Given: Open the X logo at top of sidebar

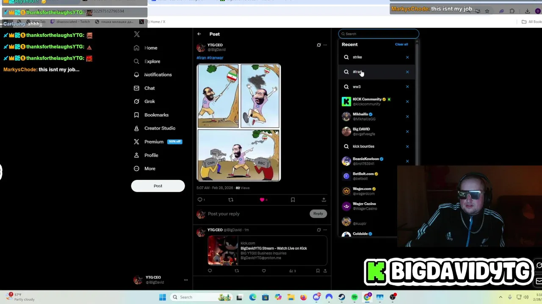Looking at the screenshot, I should pos(137,34).
